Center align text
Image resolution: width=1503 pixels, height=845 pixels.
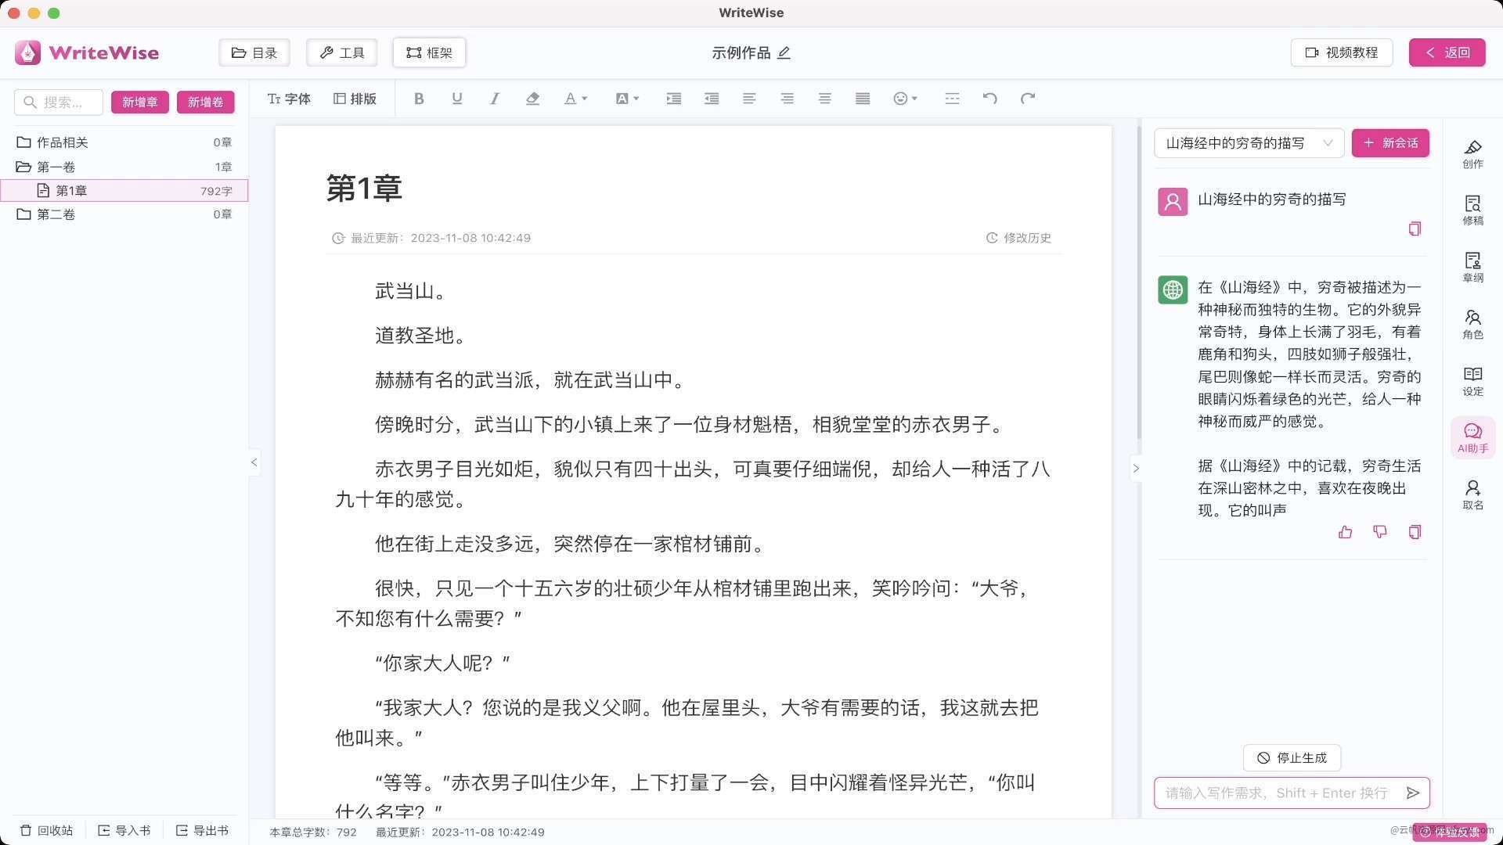click(824, 99)
